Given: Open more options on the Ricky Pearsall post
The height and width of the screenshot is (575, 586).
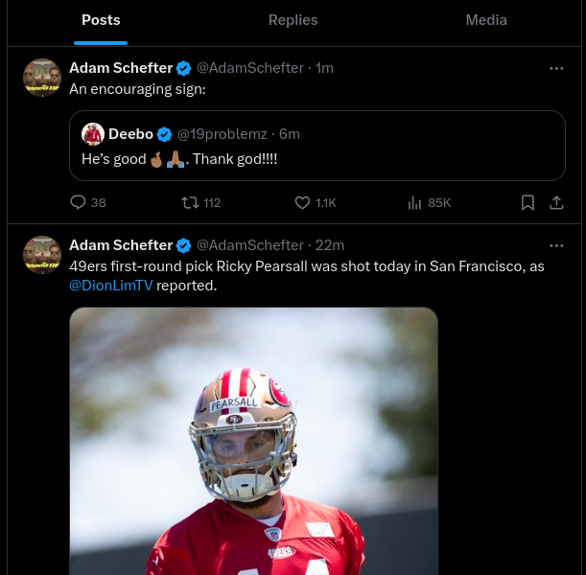Looking at the screenshot, I should [x=556, y=245].
